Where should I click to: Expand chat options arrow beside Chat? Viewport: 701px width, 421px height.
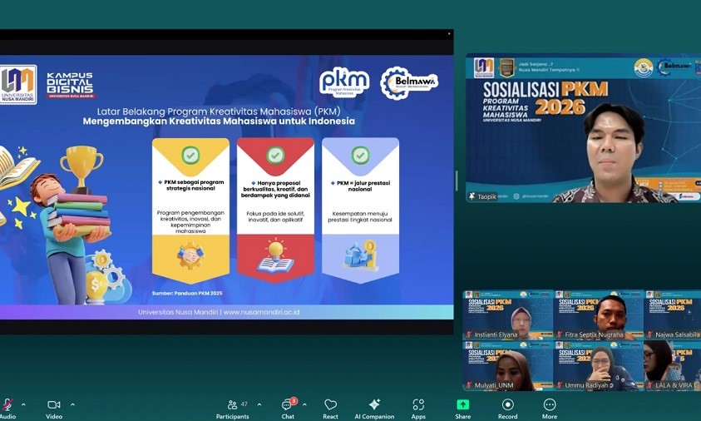[x=304, y=404]
